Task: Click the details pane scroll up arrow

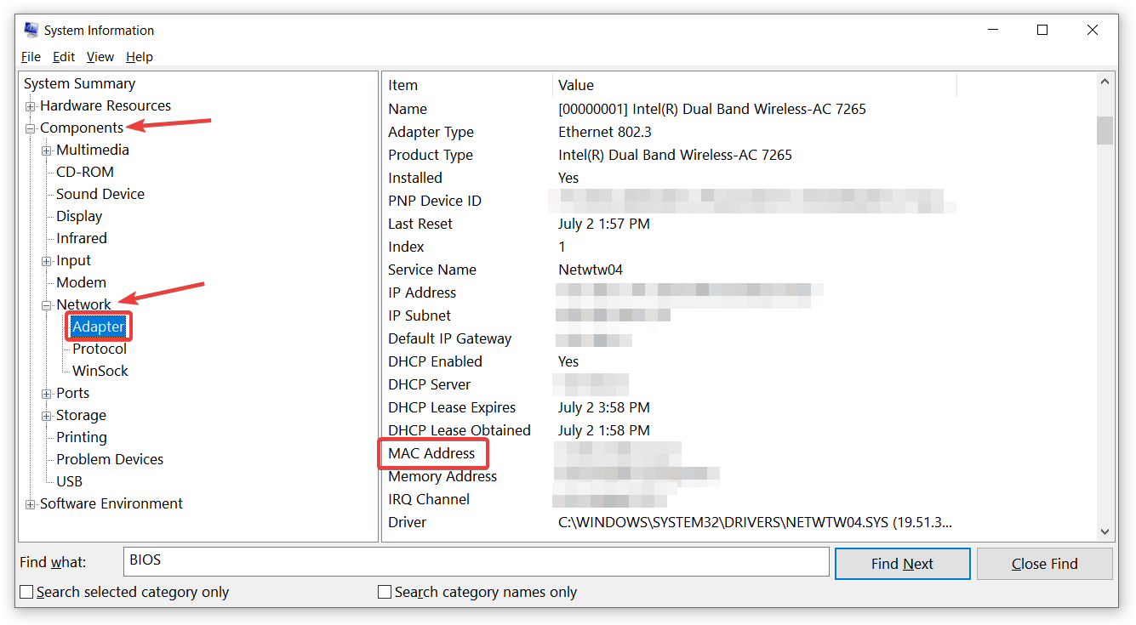Action: click(1105, 82)
